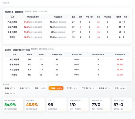Click the 64.3% online rate value
Image resolution: width=135 pixels, height=119 pixels.
27,22
